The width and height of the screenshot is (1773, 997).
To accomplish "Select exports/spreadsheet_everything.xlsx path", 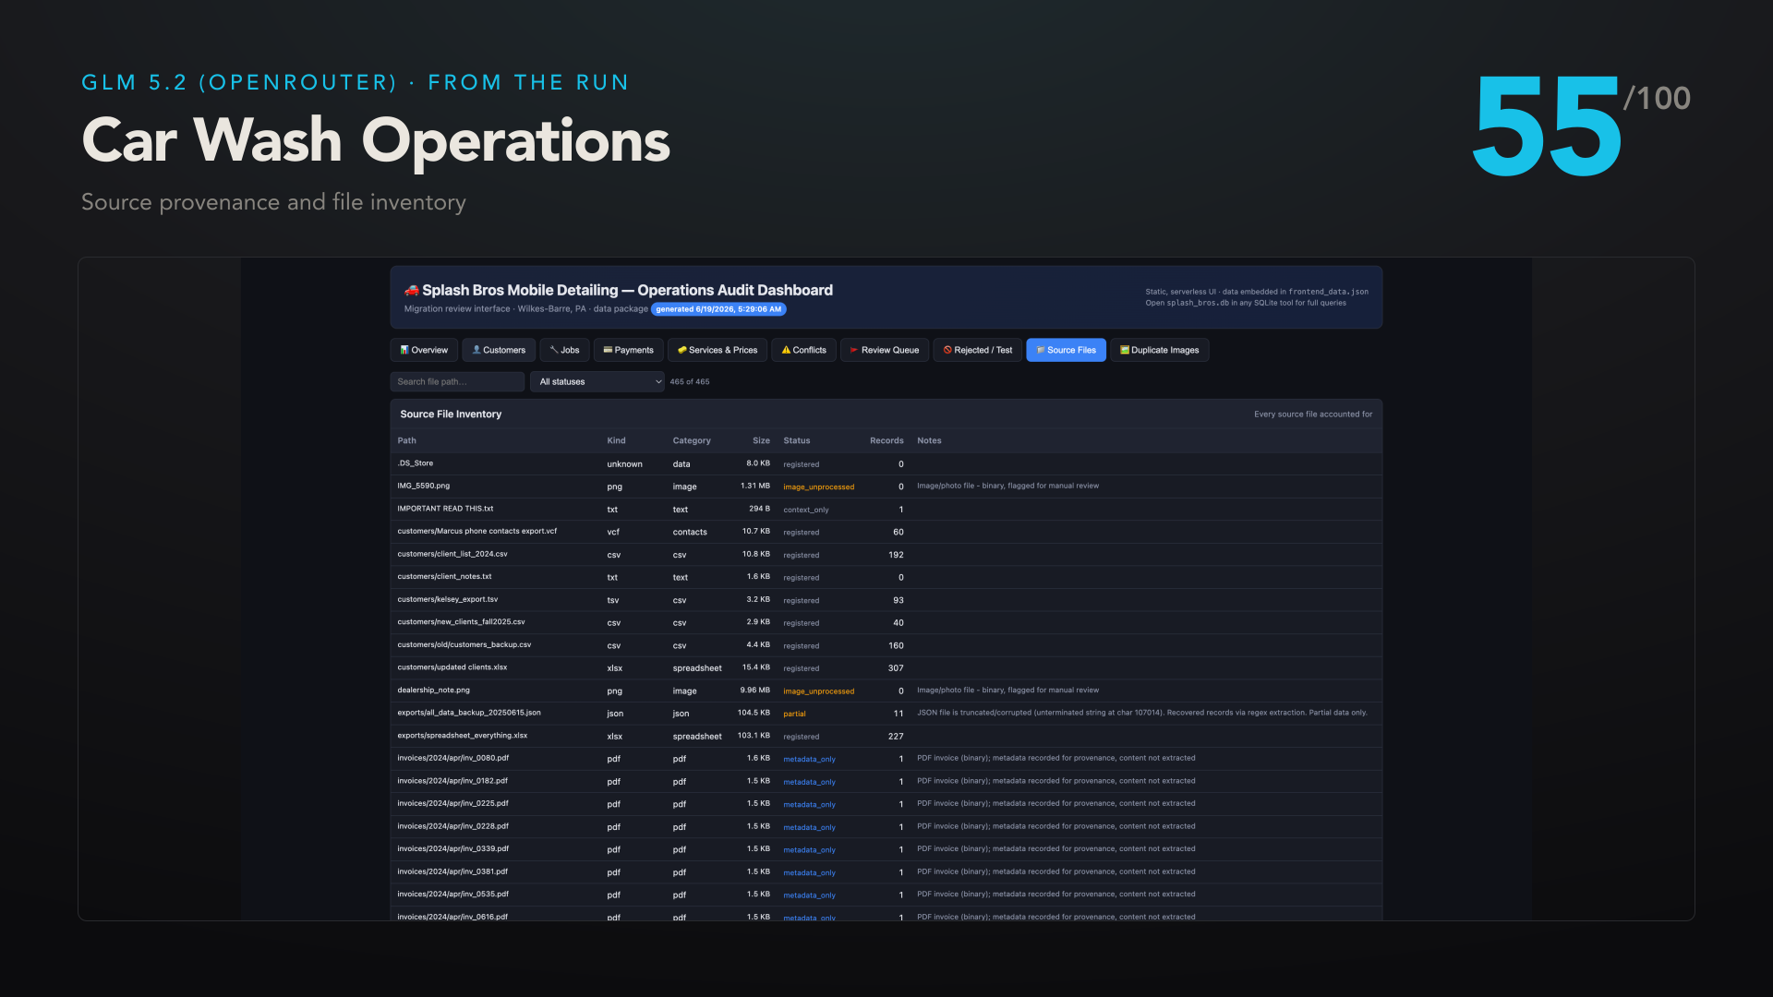I will (x=462, y=735).
